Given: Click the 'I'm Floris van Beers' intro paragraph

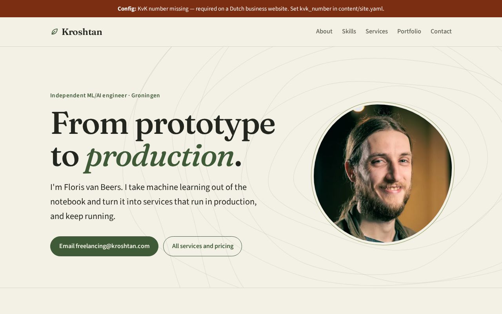Looking at the screenshot, I should (x=154, y=202).
